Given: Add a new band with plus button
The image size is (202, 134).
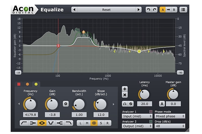Looking at the screenshot, I should 125,89.
